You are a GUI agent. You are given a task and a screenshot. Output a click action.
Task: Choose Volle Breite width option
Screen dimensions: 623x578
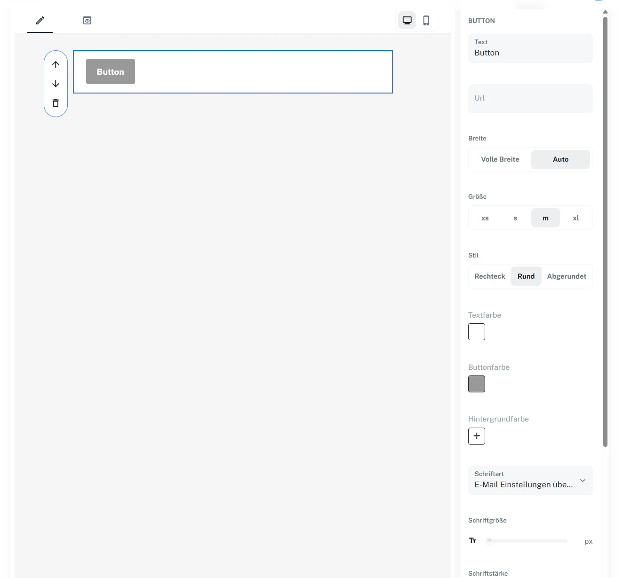500,159
